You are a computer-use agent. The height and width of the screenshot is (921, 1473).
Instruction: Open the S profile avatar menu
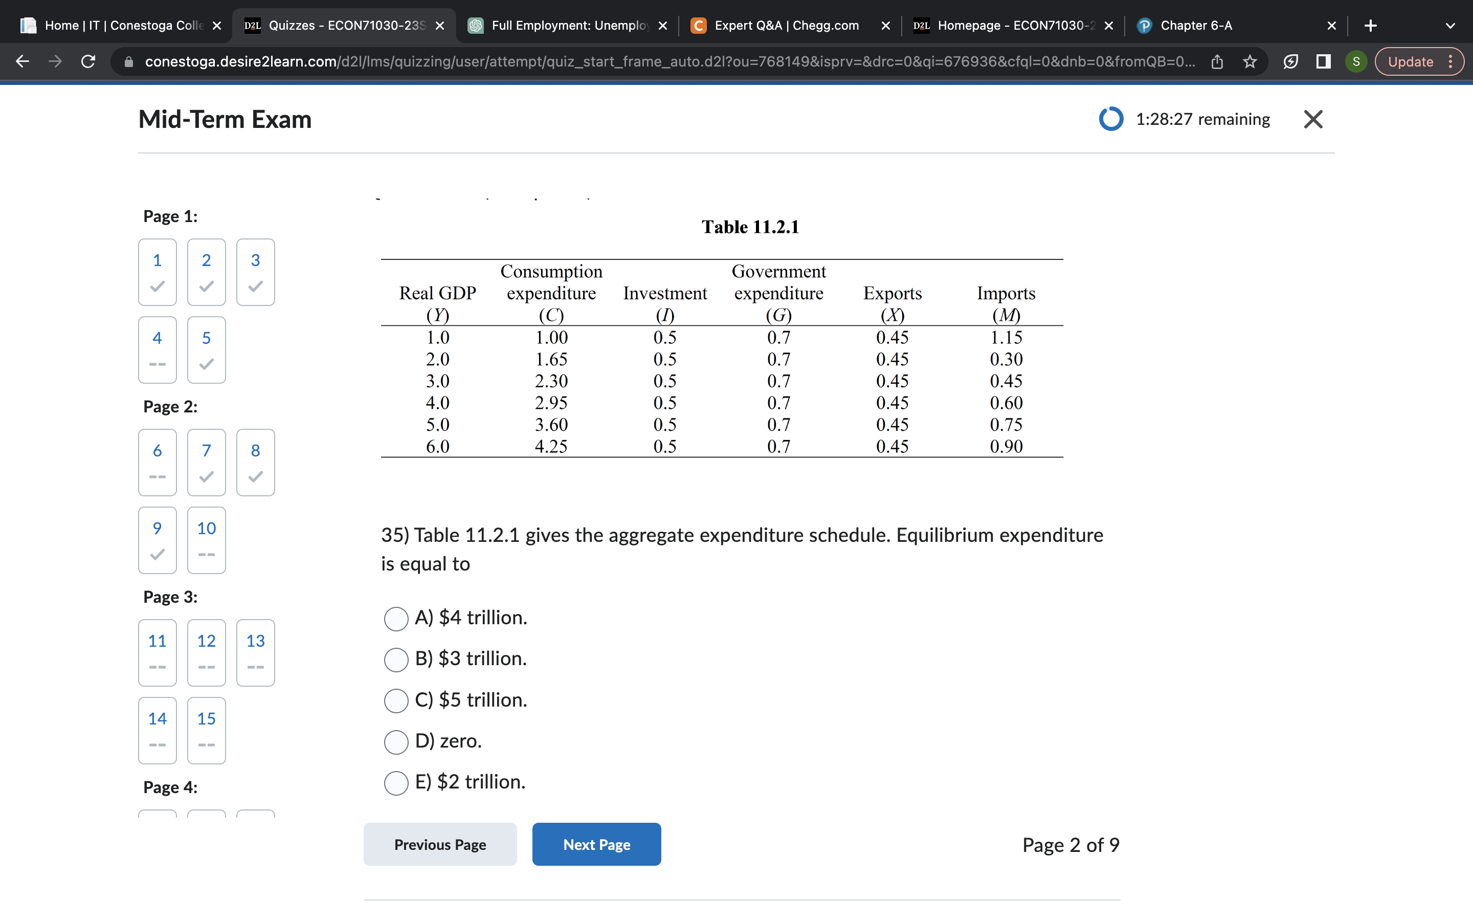(1355, 61)
